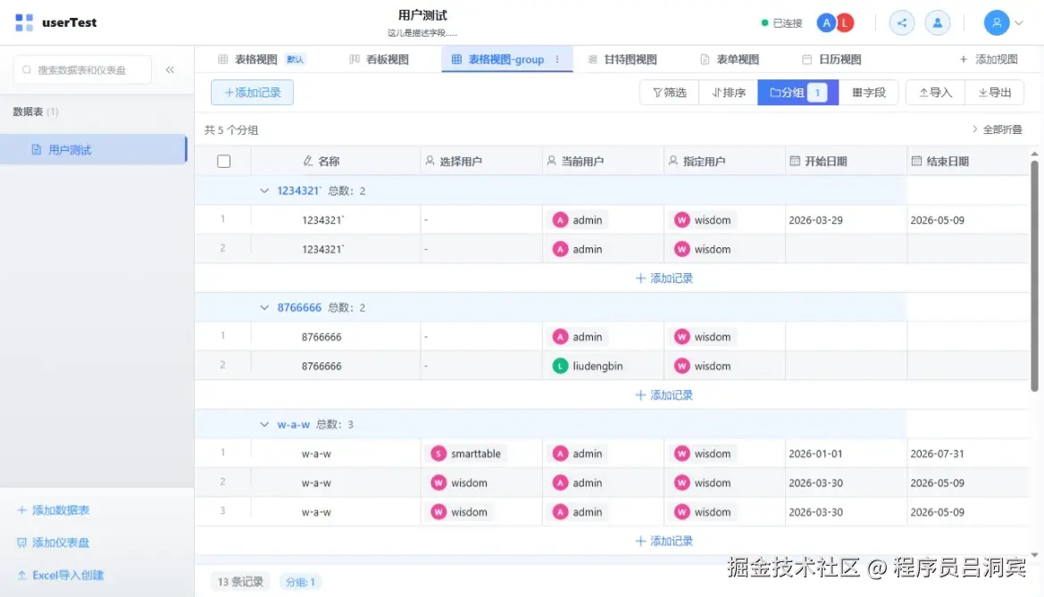Screen dimensions: 1044x597
Task: Open the 字段 field settings
Action: click(x=869, y=92)
